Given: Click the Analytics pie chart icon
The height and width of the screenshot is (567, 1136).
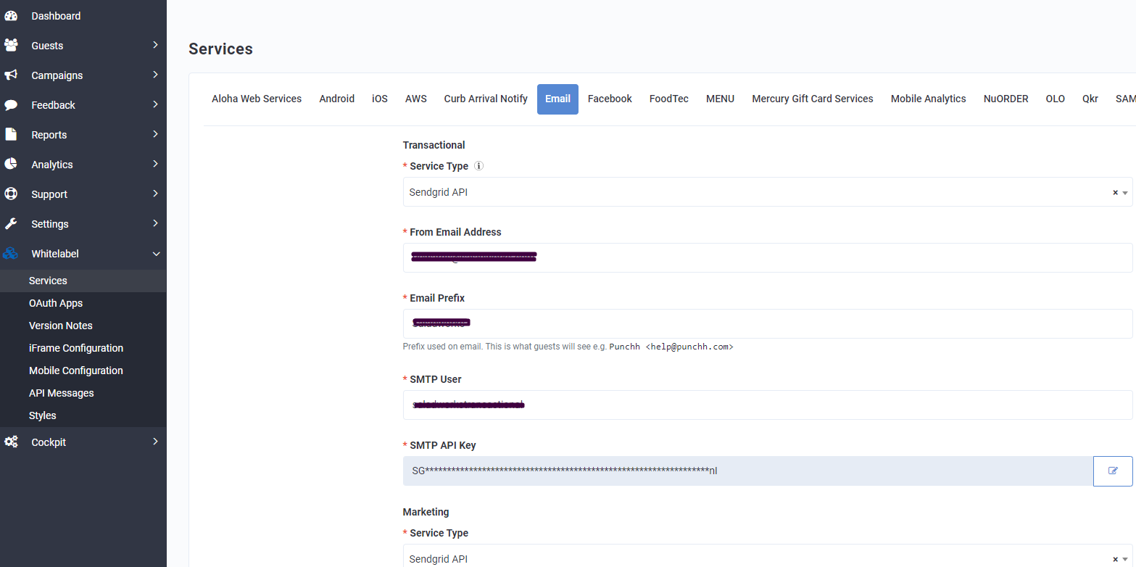Looking at the screenshot, I should point(11,165).
